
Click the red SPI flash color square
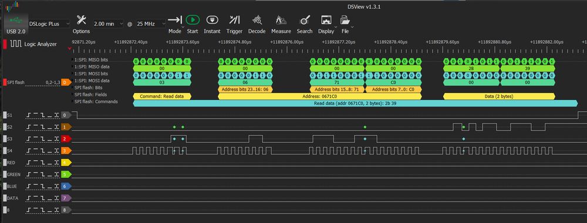(x=5, y=82)
